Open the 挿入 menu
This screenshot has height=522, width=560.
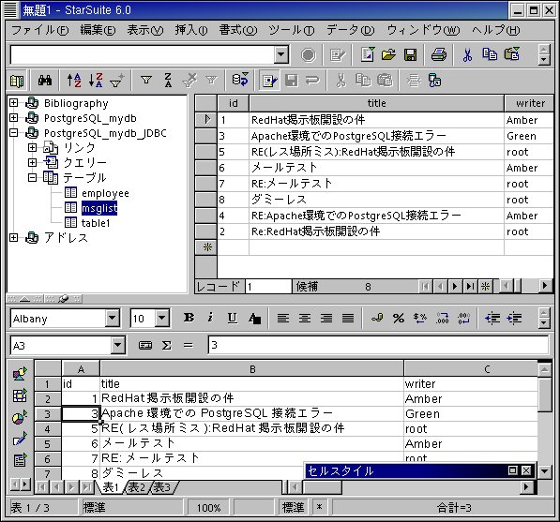point(191,30)
